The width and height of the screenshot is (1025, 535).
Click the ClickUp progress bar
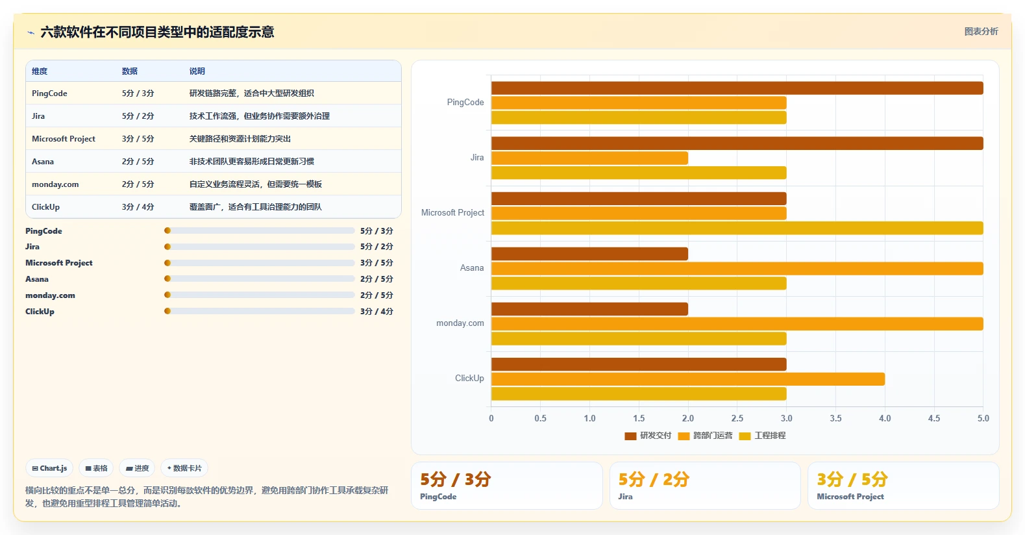coord(260,311)
